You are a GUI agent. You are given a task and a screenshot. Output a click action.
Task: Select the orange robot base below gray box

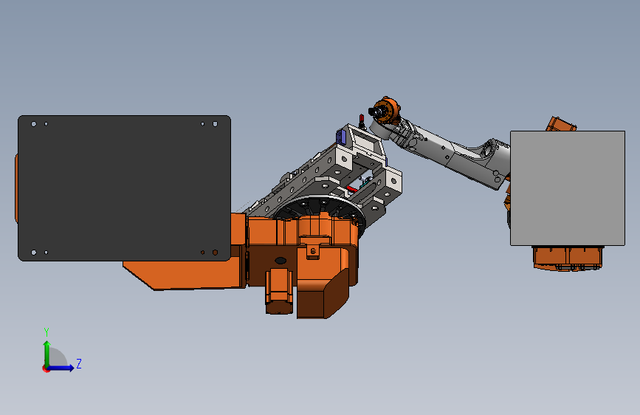coord(568,257)
